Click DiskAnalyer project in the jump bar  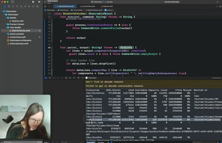click(x=50, y=10)
